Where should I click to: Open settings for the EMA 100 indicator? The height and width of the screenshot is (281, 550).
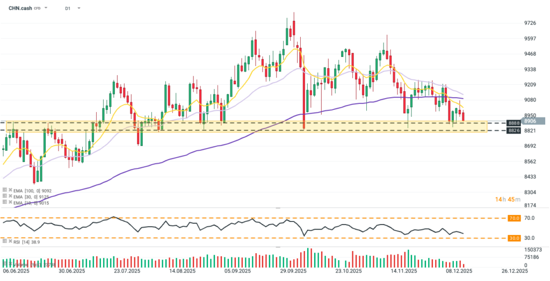(x=4, y=190)
